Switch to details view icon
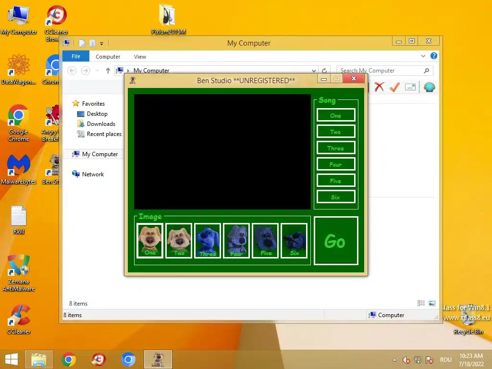Screen dimensions: 492x369 point(421,303)
